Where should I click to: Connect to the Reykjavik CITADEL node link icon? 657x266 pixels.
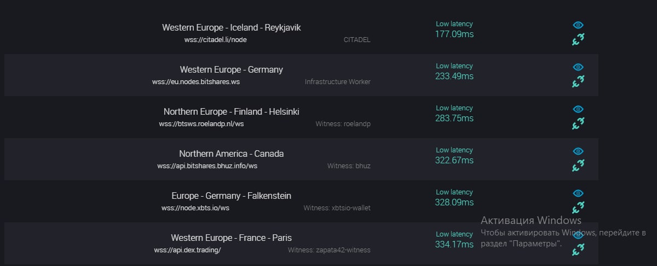click(578, 39)
